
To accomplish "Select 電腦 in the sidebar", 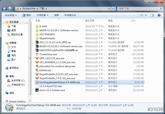I will 12,76.
